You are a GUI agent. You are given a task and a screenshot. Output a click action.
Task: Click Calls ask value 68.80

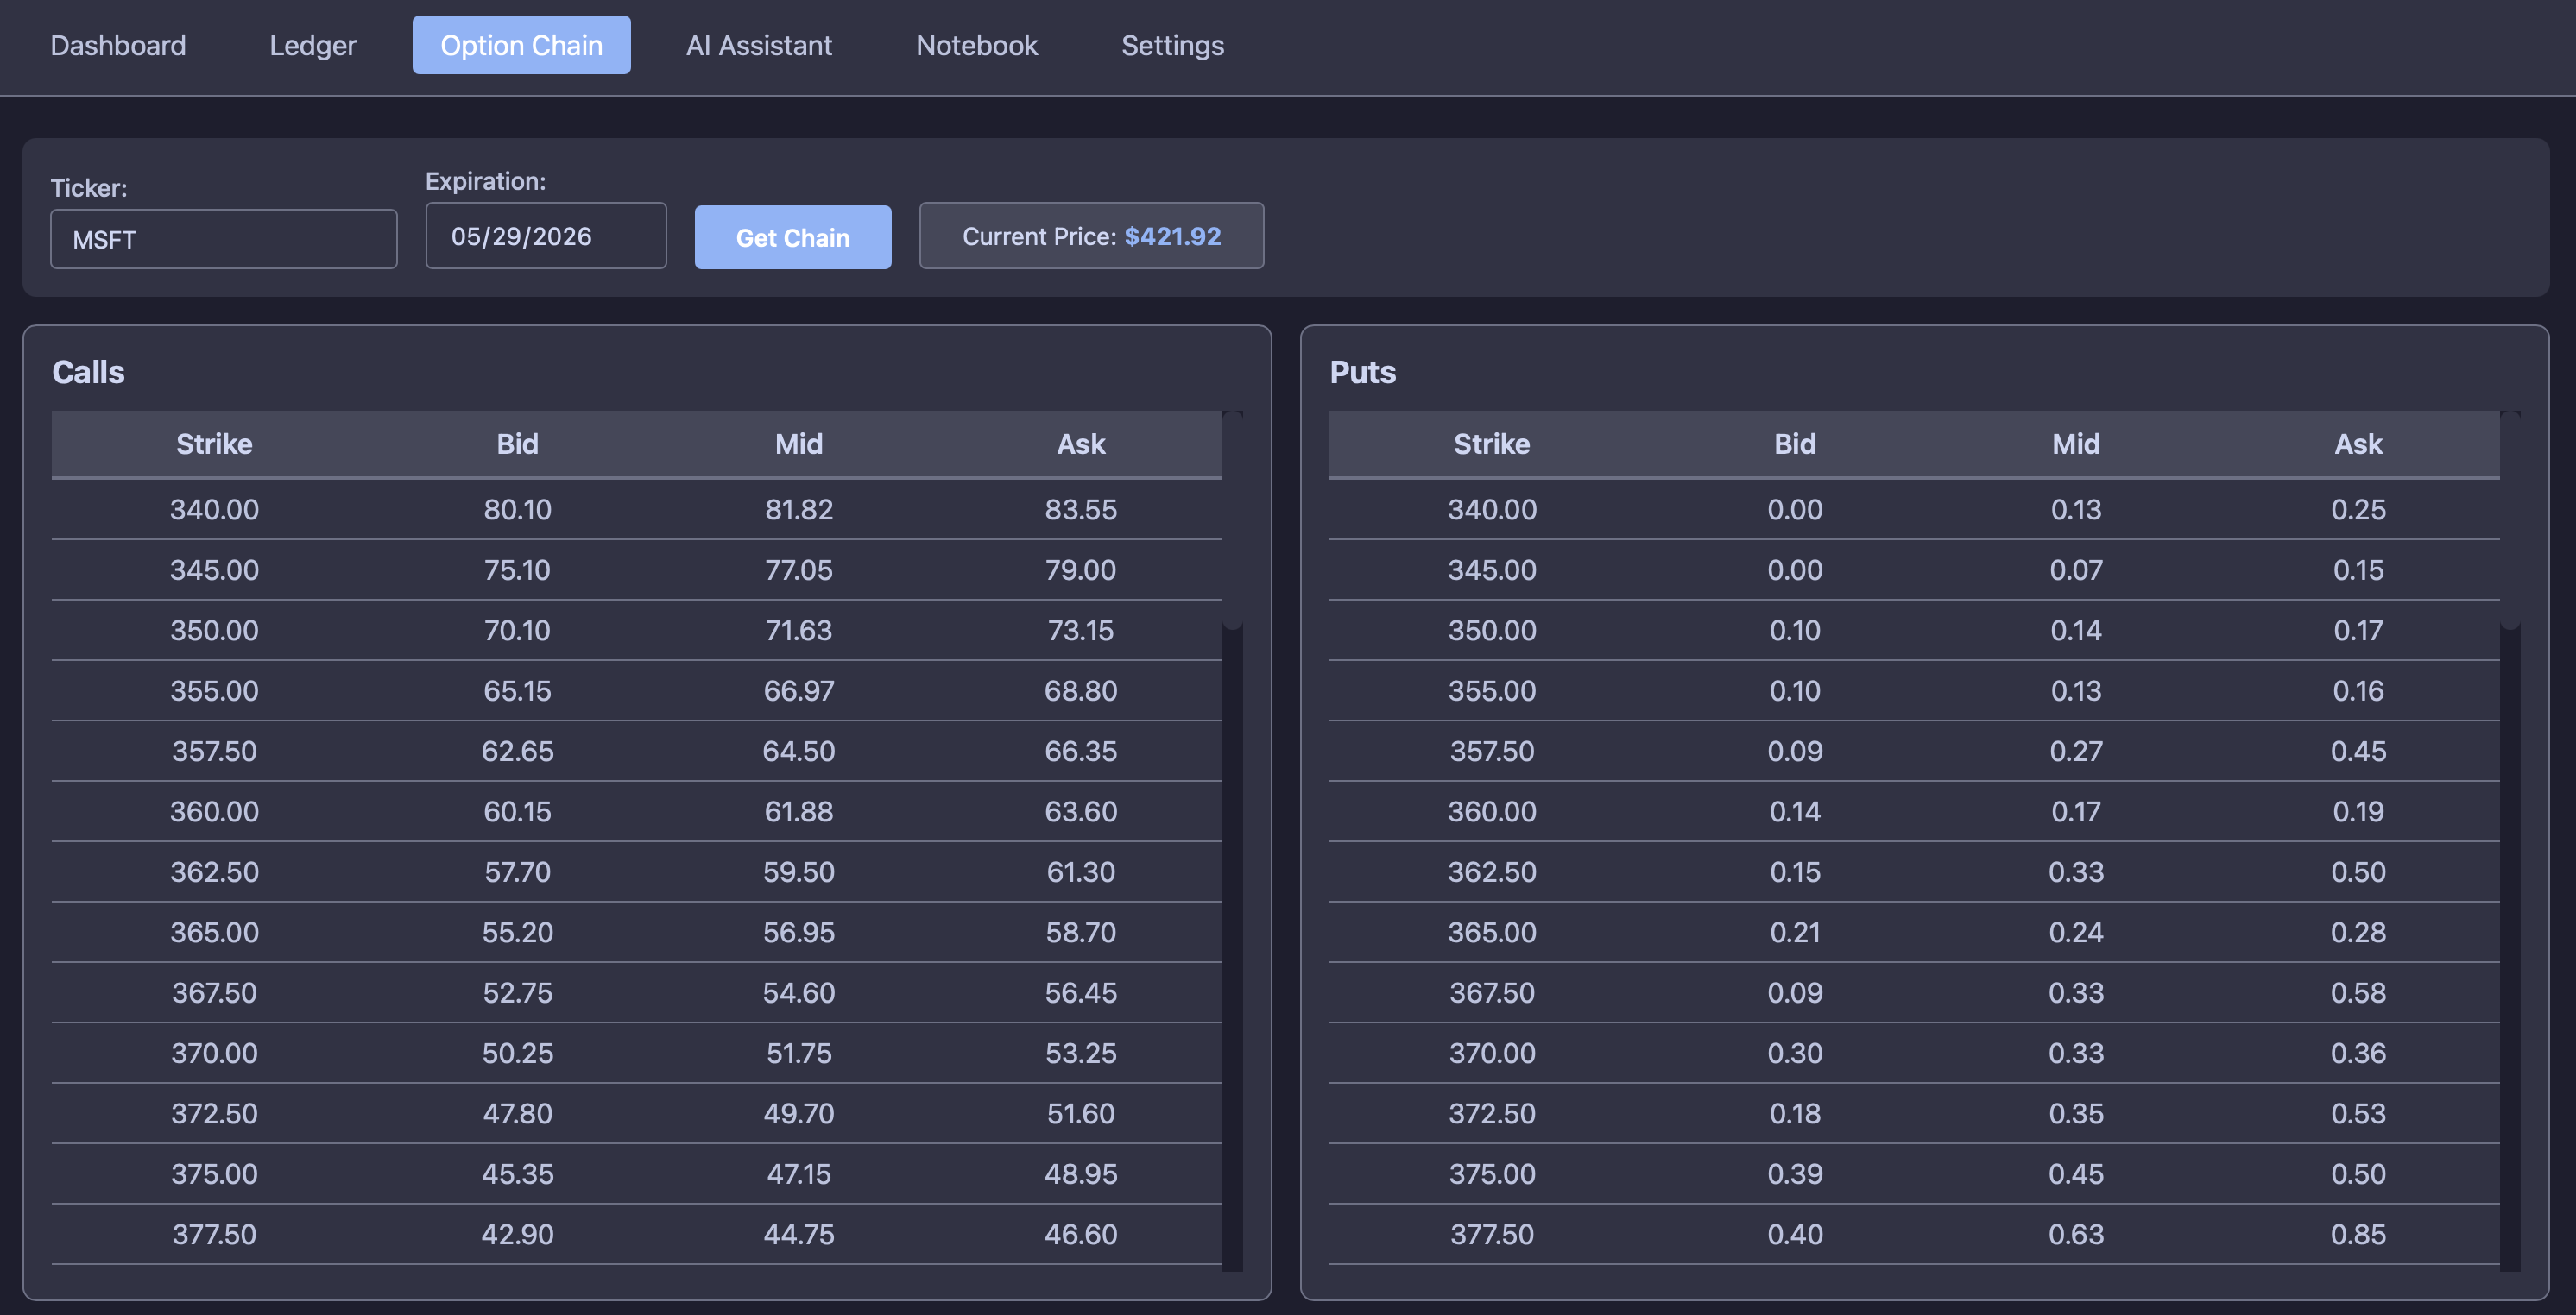click(1081, 690)
